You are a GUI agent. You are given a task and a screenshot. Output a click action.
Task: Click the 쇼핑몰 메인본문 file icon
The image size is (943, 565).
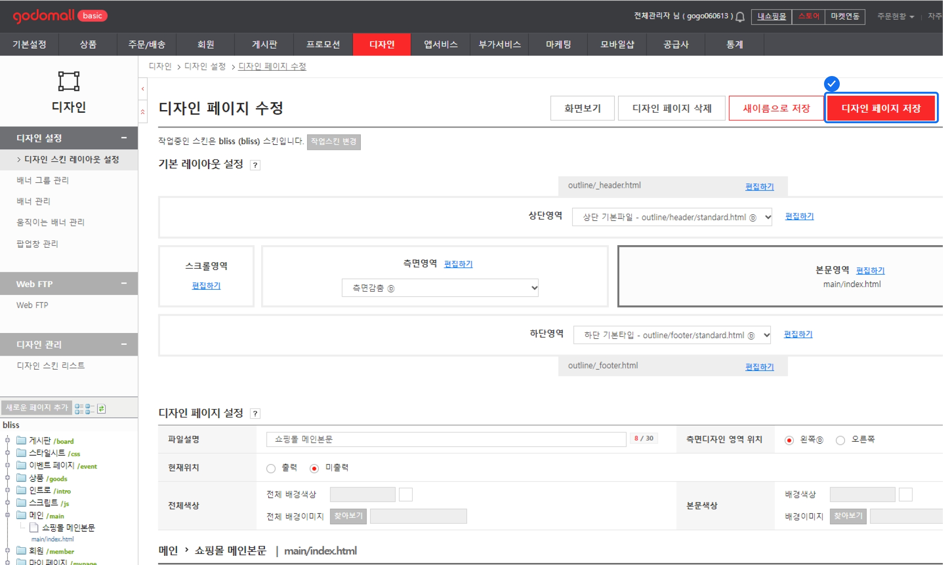[34, 527]
